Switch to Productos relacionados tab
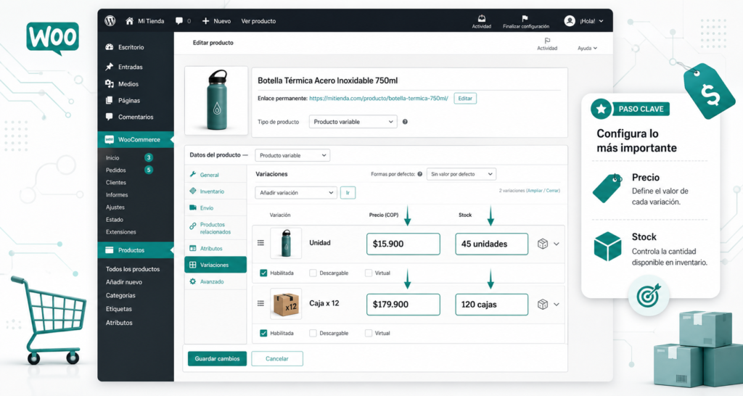This screenshot has width=743, height=396. (x=215, y=228)
